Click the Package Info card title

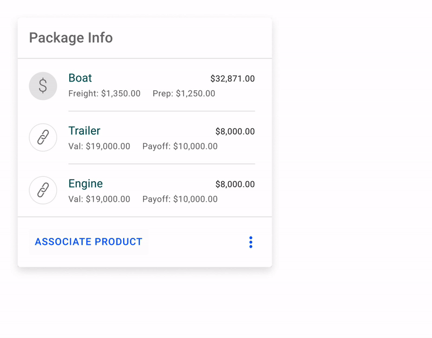(x=71, y=38)
